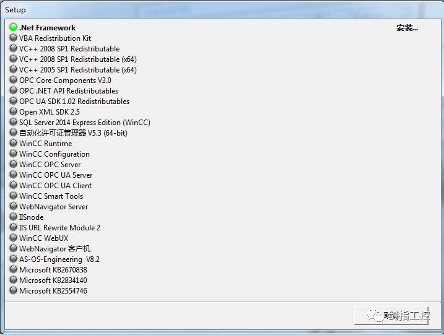Click the WinCC OPC UA Server label
Image resolution: width=444 pixels, height=335 pixels.
click(x=56, y=175)
